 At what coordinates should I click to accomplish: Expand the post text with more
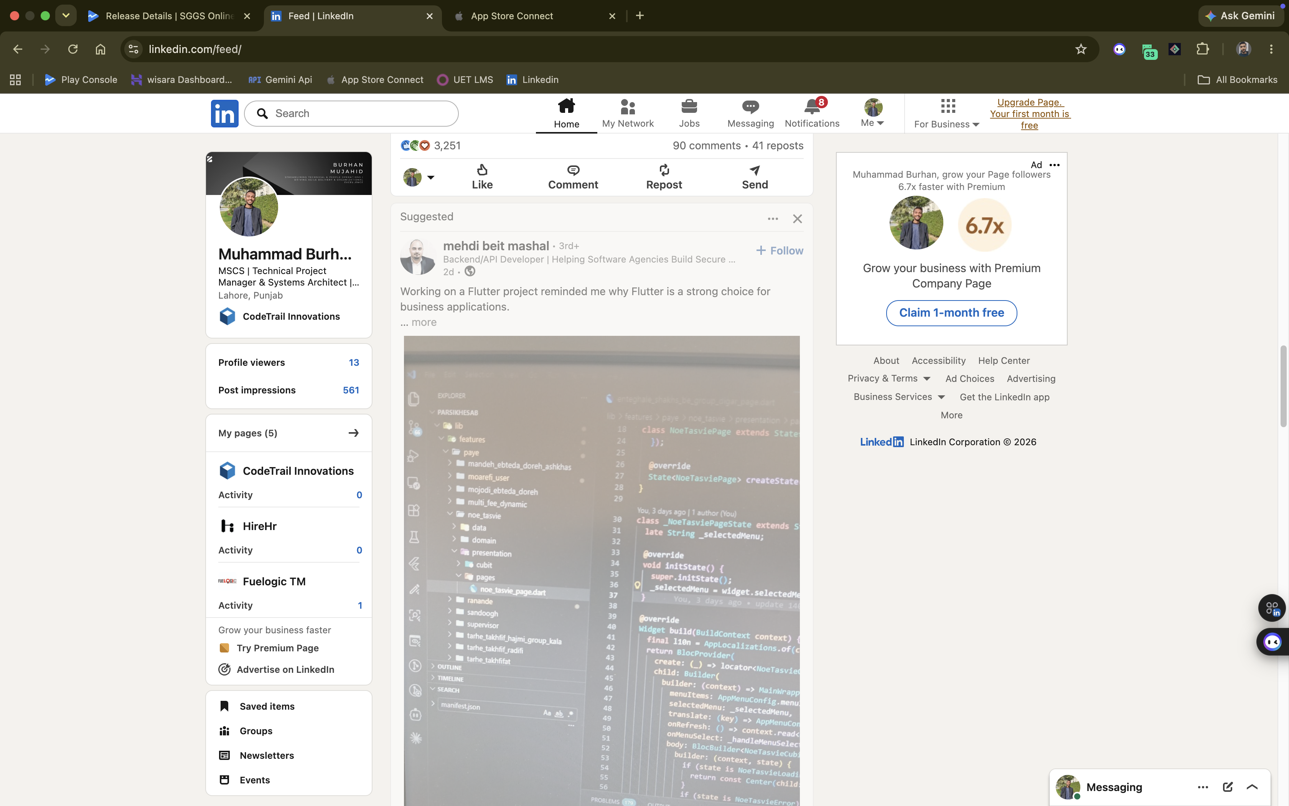point(424,322)
